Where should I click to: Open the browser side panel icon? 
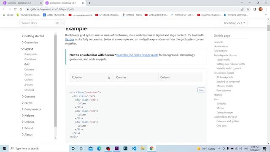click(x=255, y=9)
